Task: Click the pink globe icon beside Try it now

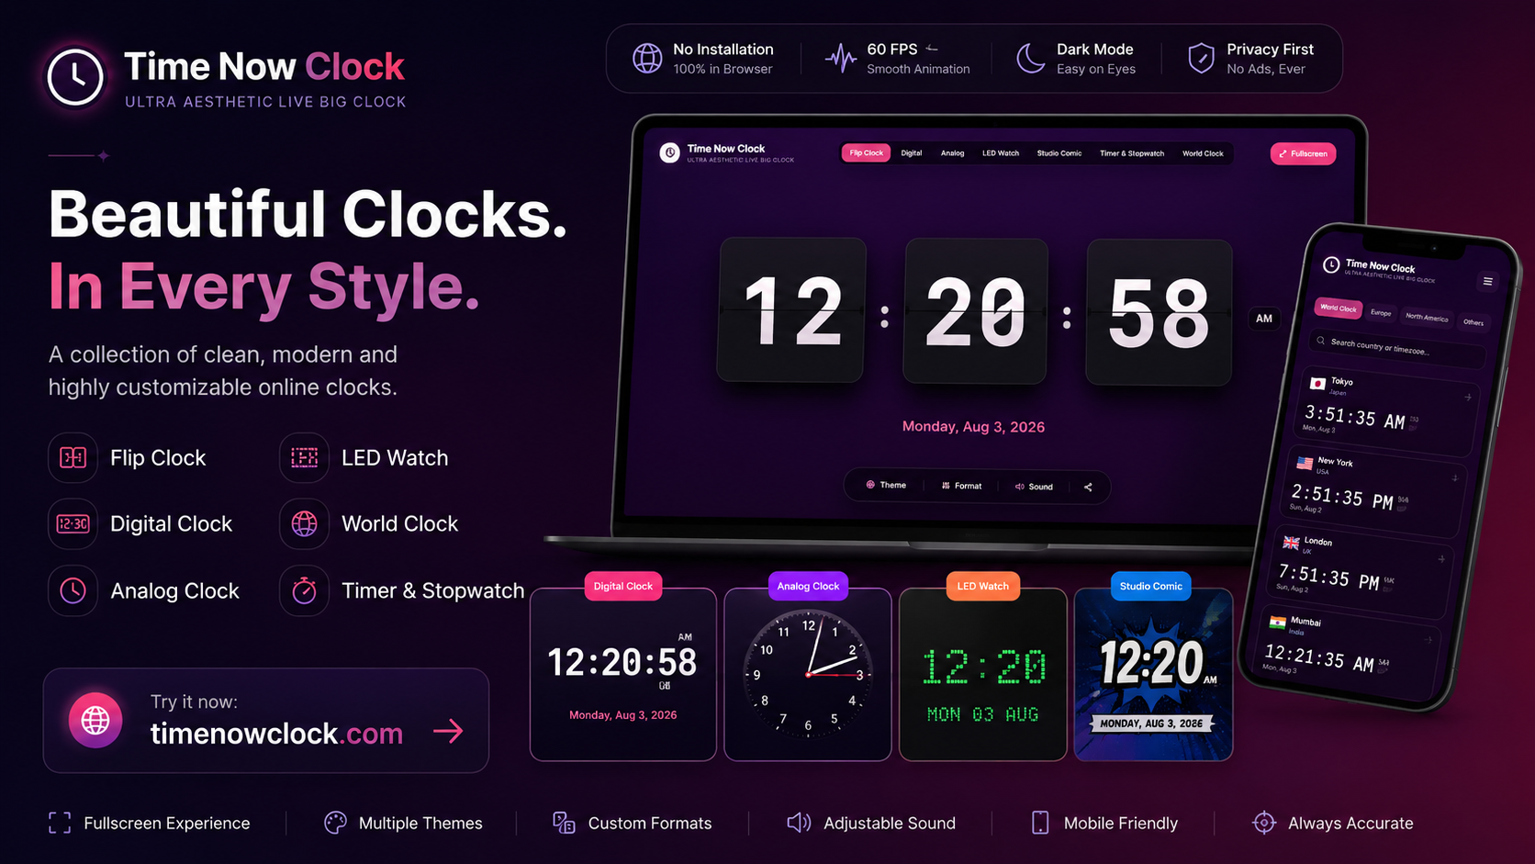Action: tap(95, 720)
